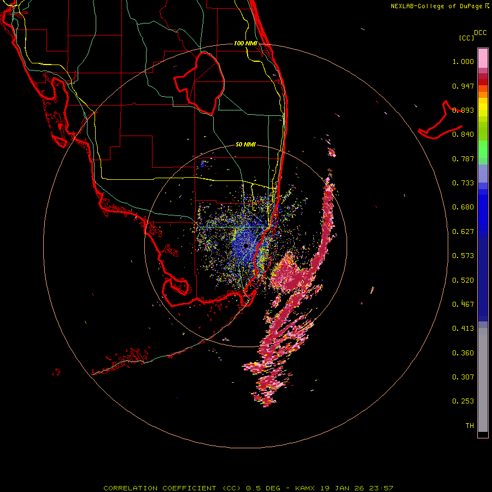Pick the bright green swatch on color bar

coord(483,149)
